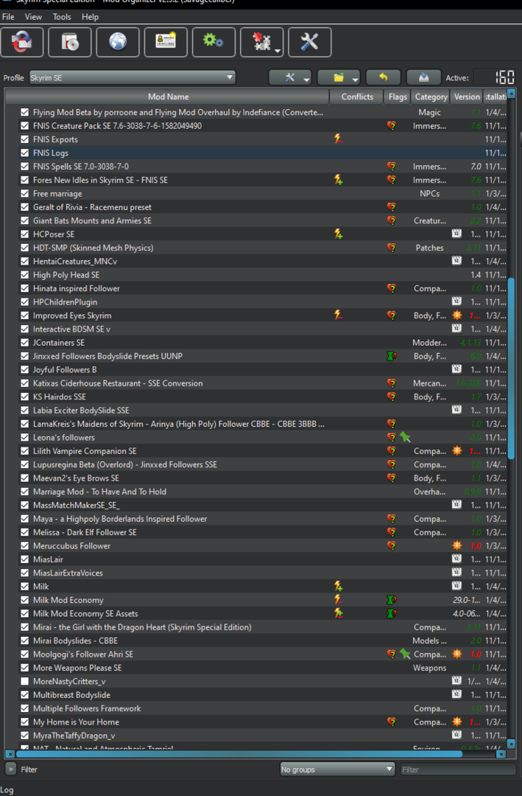Click the orange update icon on Lilith Vampire Companion row
The width and height of the screenshot is (522, 796).
[457, 451]
